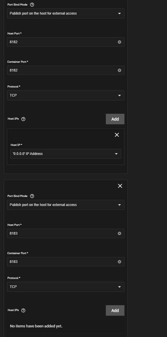
Task: Add a Host IP for port 8182
Action: pyautogui.click(x=115, y=119)
